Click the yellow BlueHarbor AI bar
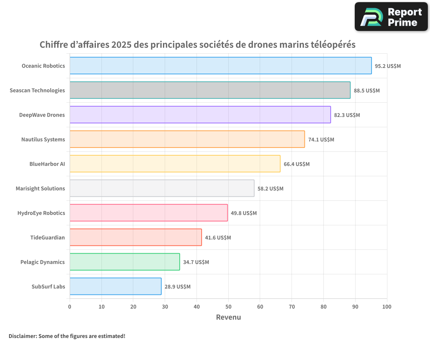Image resolution: width=430 pixels, height=344 pixels. [x=175, y=164]
